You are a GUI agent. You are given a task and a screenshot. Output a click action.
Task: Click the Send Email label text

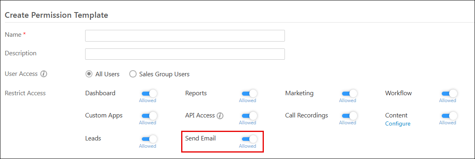click(x=200, y=138)
